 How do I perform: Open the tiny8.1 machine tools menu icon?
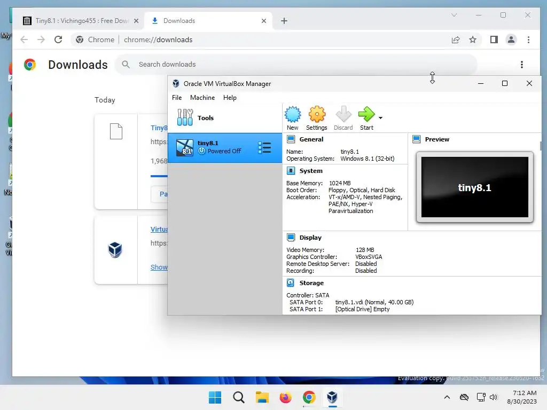click(x=264, y=147)
